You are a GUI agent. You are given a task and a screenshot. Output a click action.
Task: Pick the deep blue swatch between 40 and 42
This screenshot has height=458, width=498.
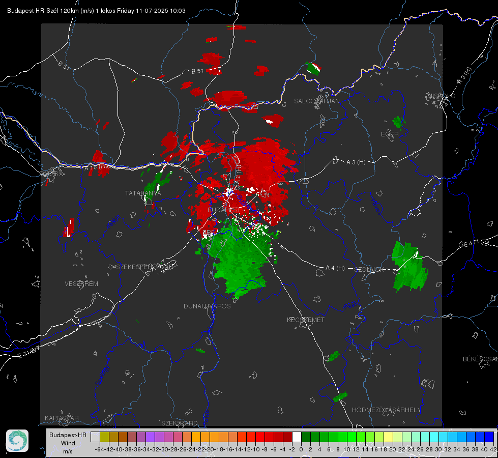489,437
